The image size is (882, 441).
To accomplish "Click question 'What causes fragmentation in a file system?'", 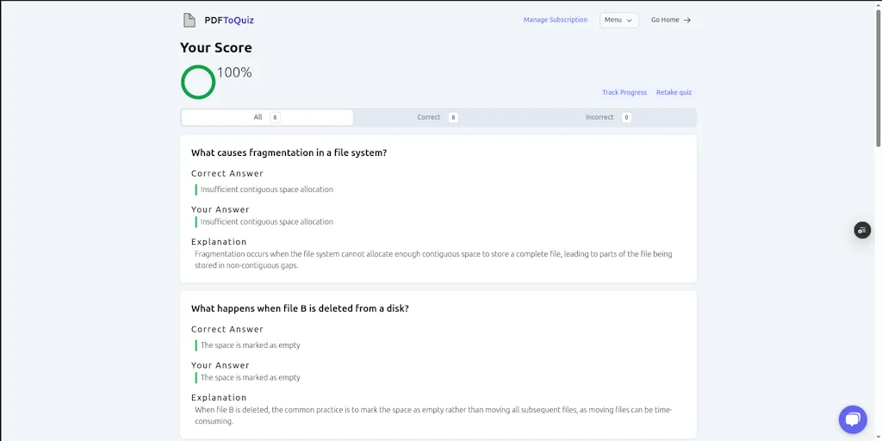I will (289, 152).
